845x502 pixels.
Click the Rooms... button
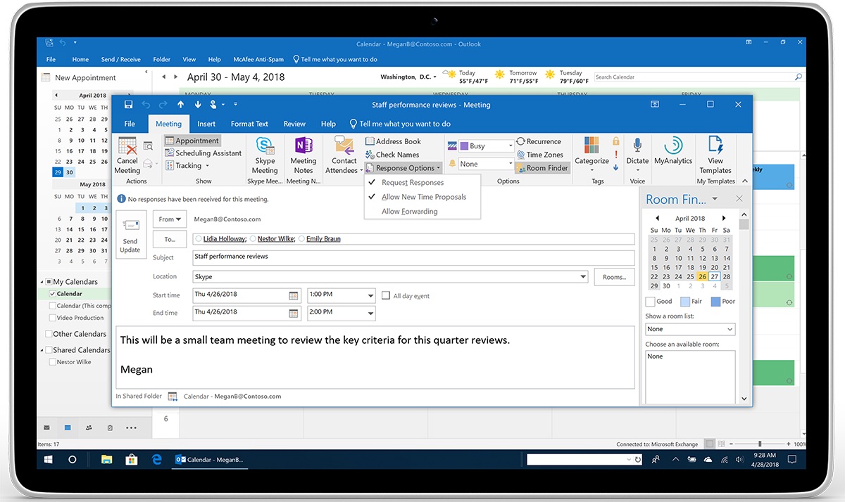(614, 277)
